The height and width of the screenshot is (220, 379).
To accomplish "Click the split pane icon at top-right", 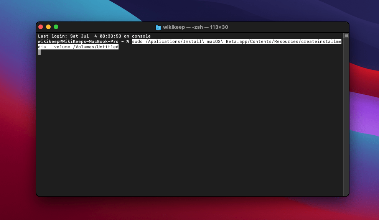I will (346, 36).
